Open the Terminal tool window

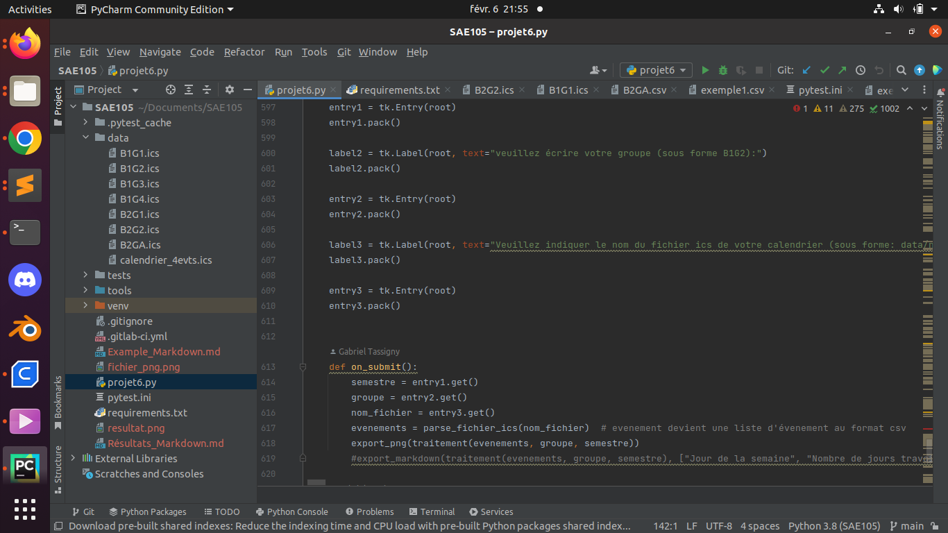click(x=432, y=511)
